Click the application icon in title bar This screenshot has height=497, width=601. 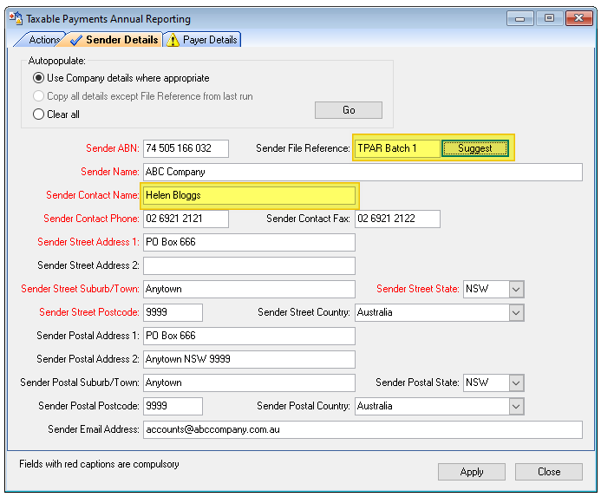pyautogui.click(x=16, y=19)
